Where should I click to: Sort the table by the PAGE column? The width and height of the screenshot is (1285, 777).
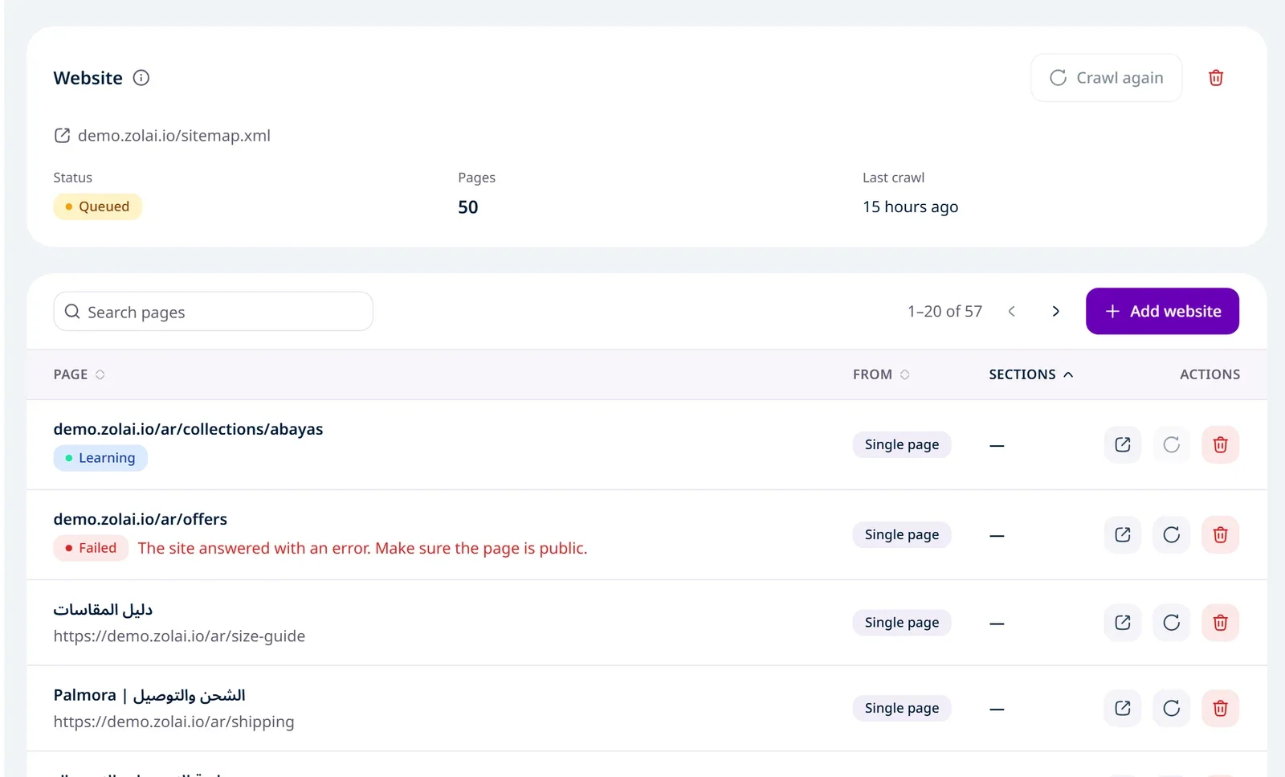point(80,374)
